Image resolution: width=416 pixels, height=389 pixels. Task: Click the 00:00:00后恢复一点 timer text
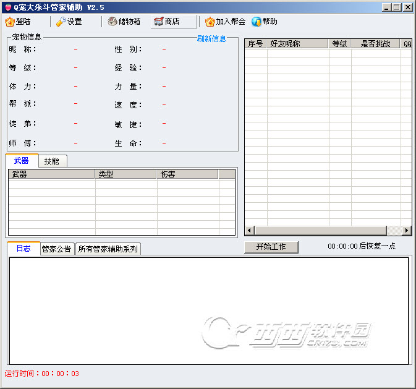coord(362,246)
